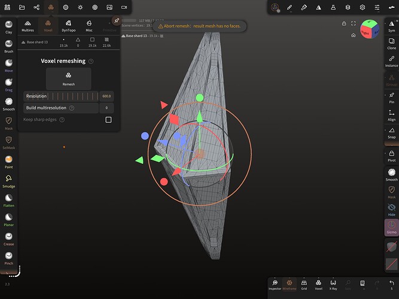
Task: Open the Inspector button
Action: [x=275, y=285]
